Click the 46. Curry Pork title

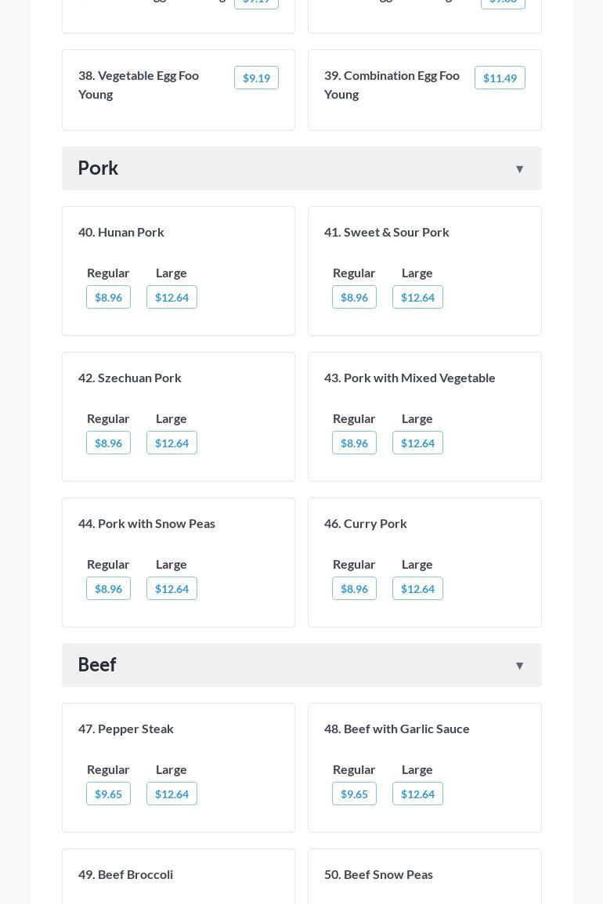[366, 523]
